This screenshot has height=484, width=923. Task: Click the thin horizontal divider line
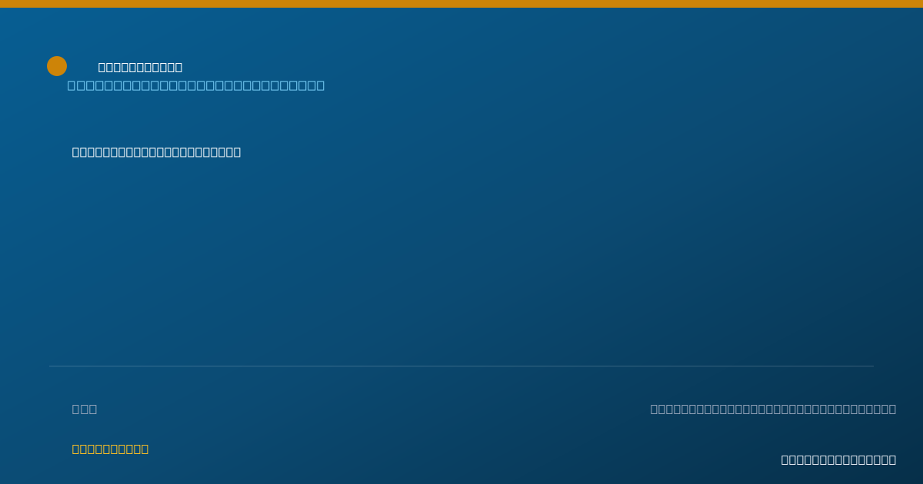pyautogui.click(x=461, y=366)
